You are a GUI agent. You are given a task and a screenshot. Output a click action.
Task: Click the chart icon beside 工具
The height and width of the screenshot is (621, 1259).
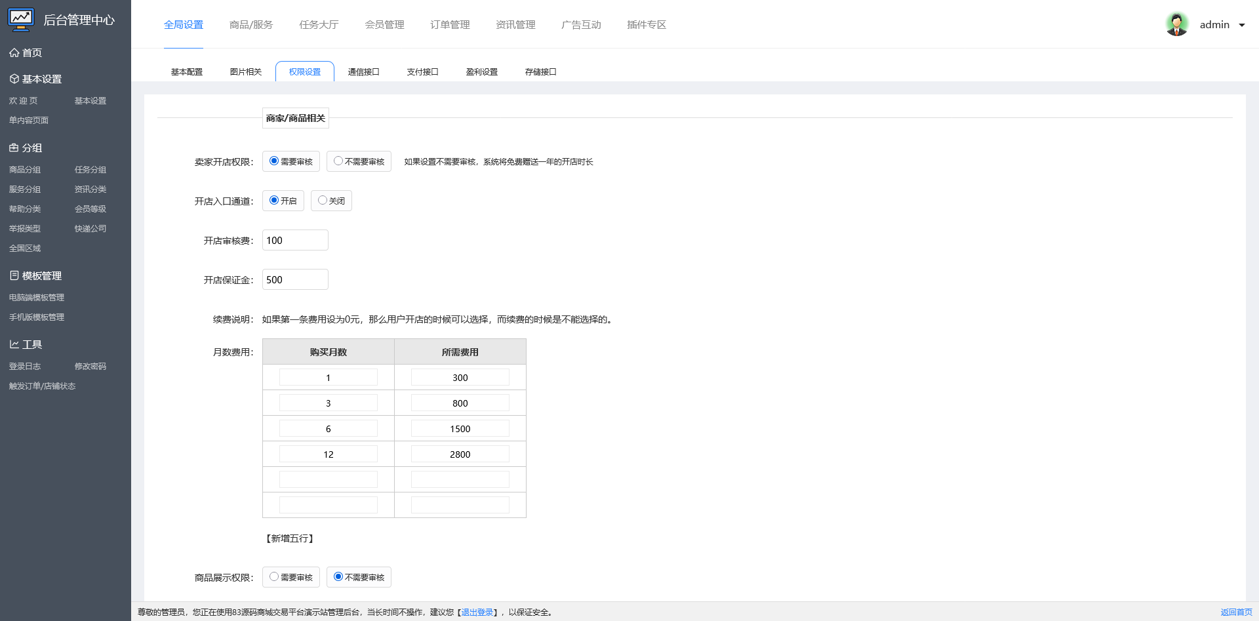tap(14, 344)
